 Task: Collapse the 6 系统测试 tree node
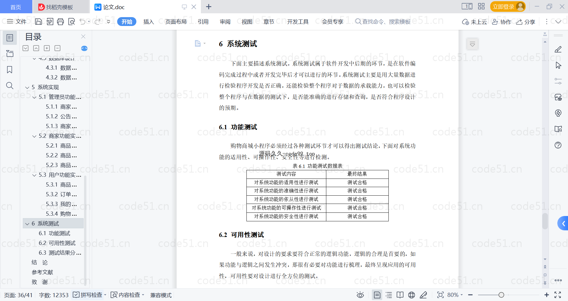tap(27, 224)
